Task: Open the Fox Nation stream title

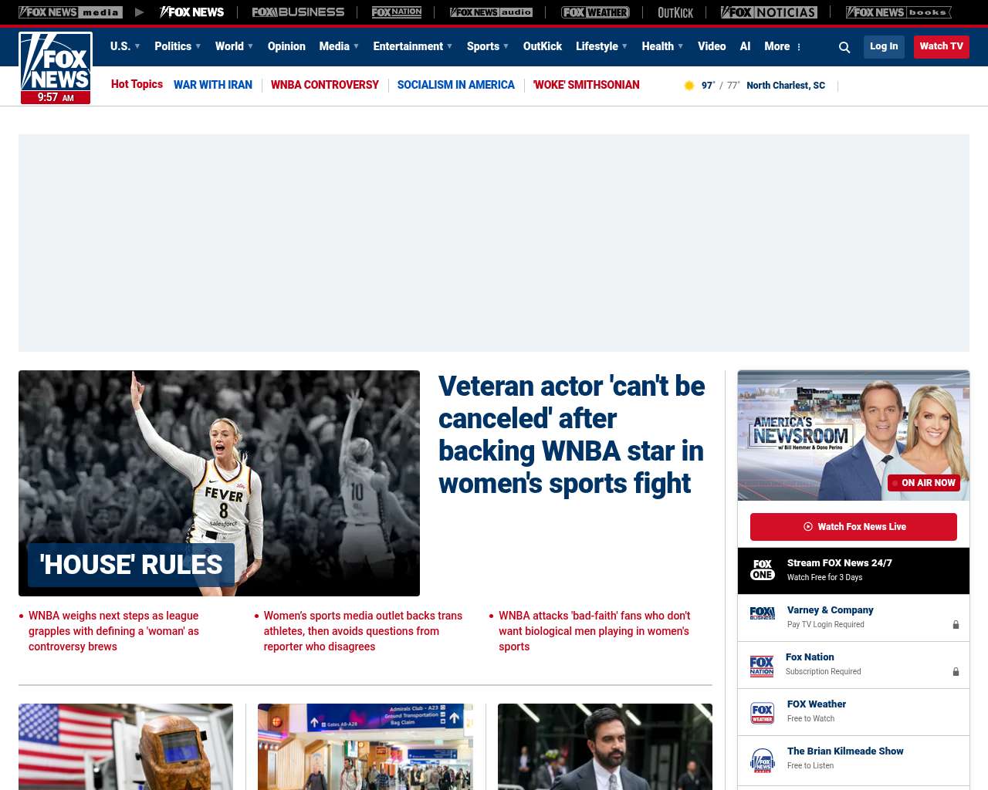Action: tap(810, 657)
